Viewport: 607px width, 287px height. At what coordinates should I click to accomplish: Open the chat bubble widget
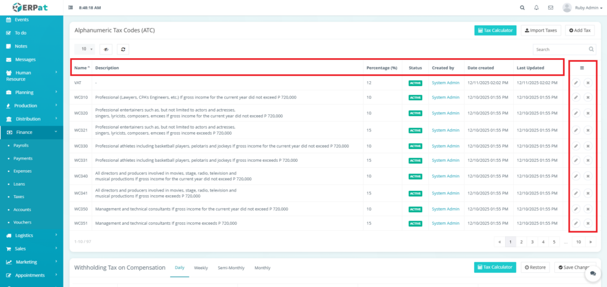point(593,273)
